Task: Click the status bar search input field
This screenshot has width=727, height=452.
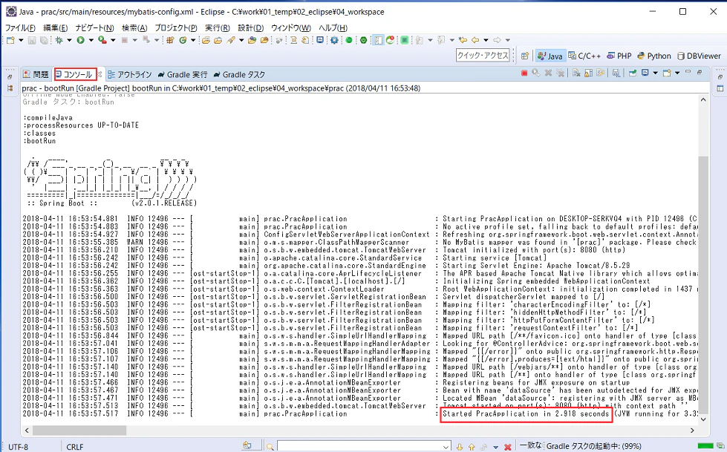Action: pyautogui.click(x=364, y=446)
